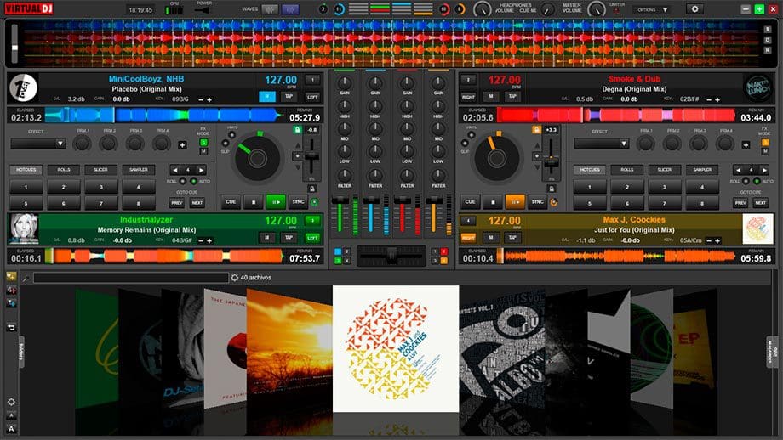Toggle AUTO loop mode on right deck
Screen dimensions: 783x440
click(757, 182)
